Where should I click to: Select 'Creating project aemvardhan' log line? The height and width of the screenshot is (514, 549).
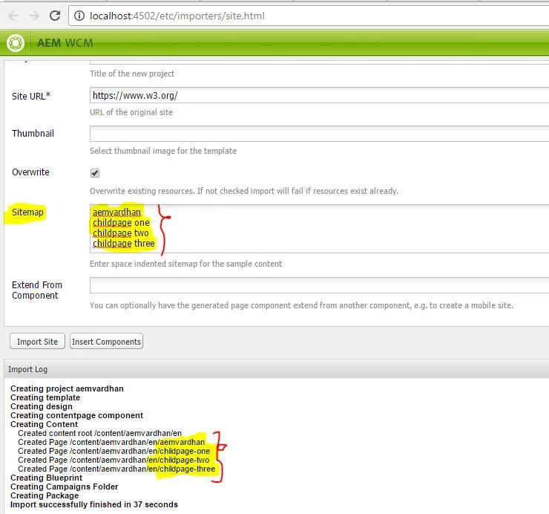pos(67,388)
